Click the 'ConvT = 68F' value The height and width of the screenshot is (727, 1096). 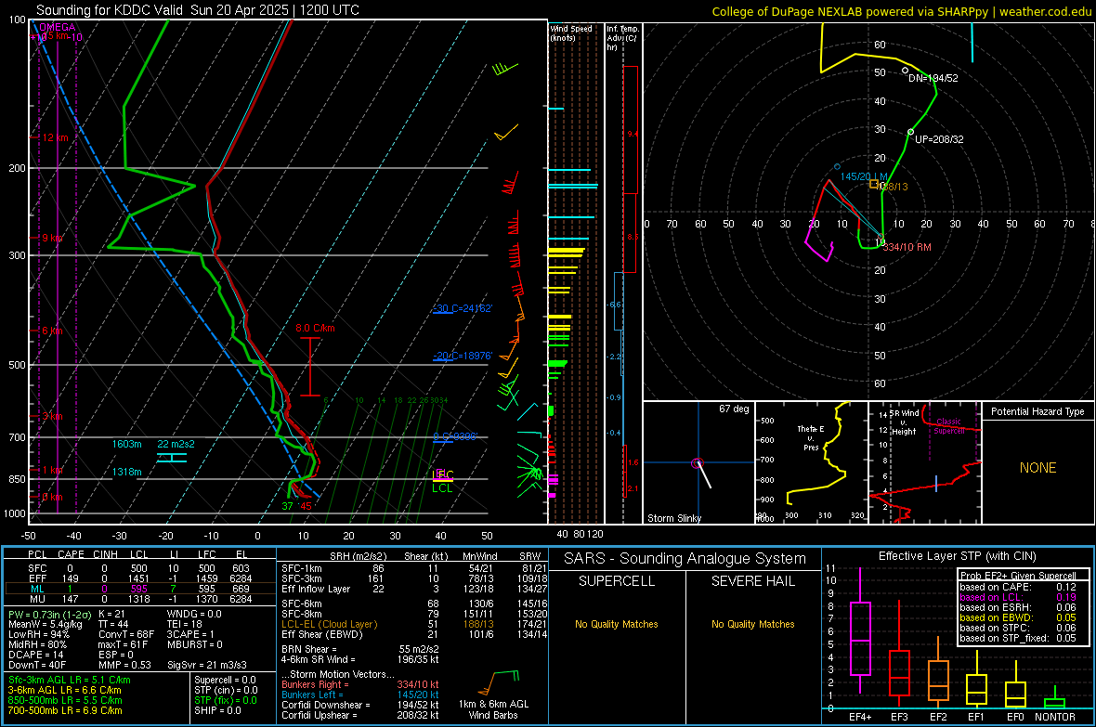coord(126,635)
